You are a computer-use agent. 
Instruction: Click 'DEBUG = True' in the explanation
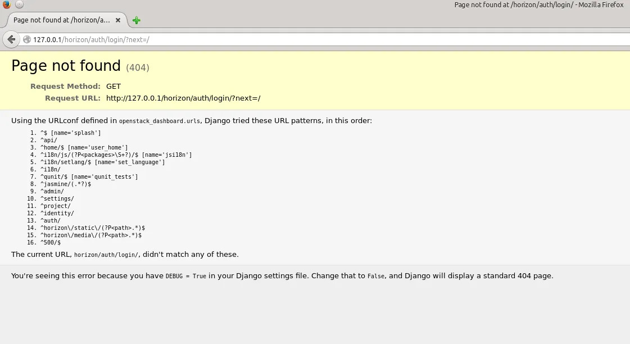185,276
